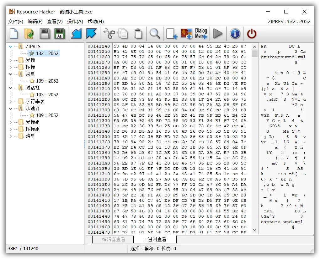
Task: Collapse the 对话框 tree node
Action: pyautogui.click(x=10, y=88)
